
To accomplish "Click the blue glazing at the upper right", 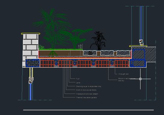I will tap(141, 23).
